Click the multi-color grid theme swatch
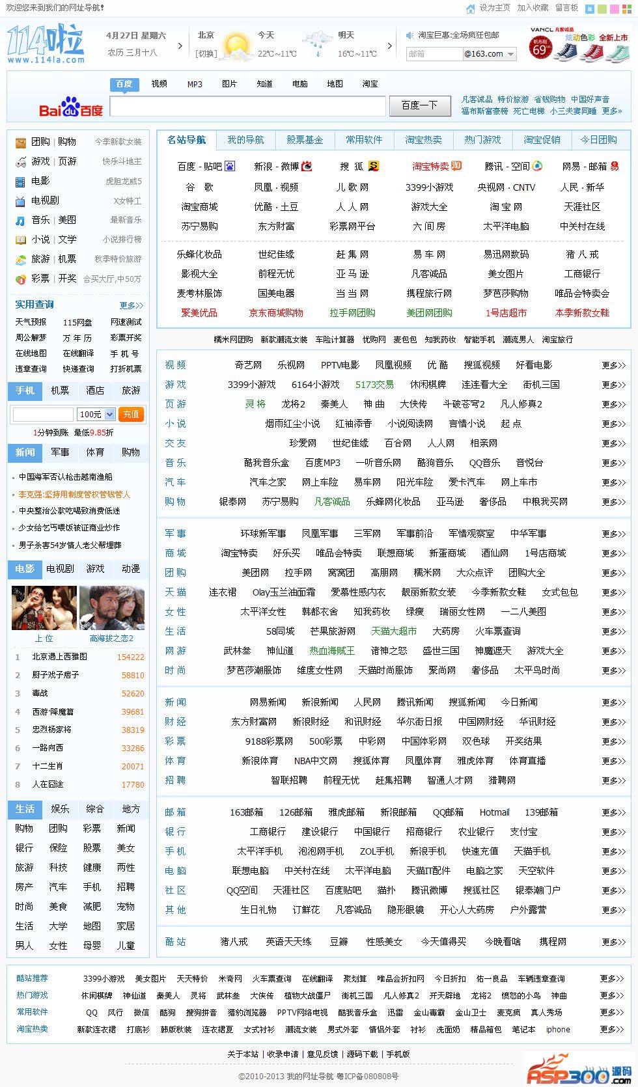This screenshot has width=638, height=1087. point(628,9)
